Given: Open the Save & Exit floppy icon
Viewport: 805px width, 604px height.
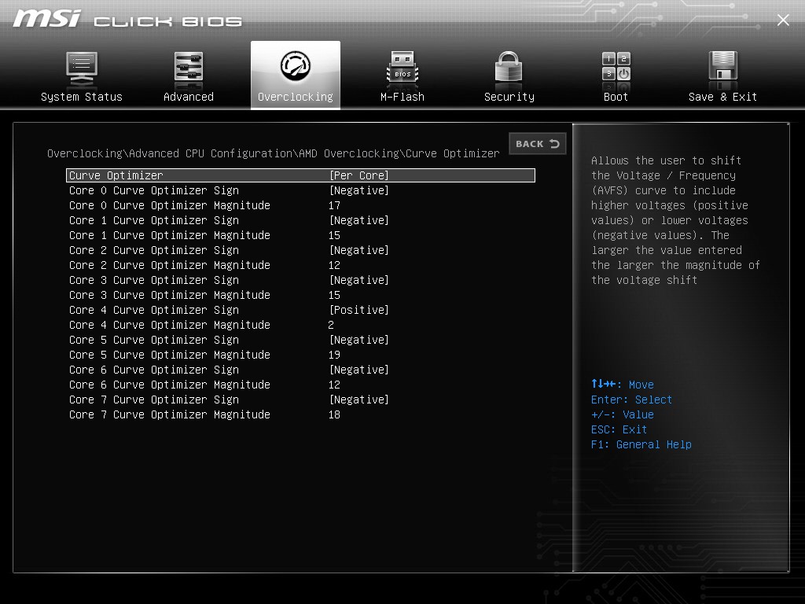Looking at the screenshot, I should tap(723, 67).
